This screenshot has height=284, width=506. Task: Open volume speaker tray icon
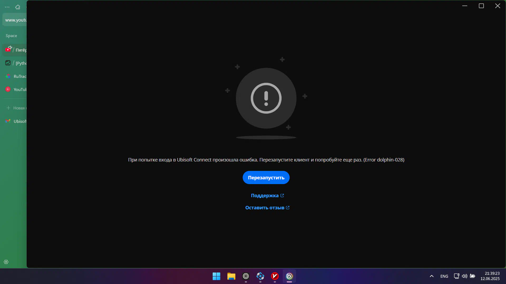(464, 276)
